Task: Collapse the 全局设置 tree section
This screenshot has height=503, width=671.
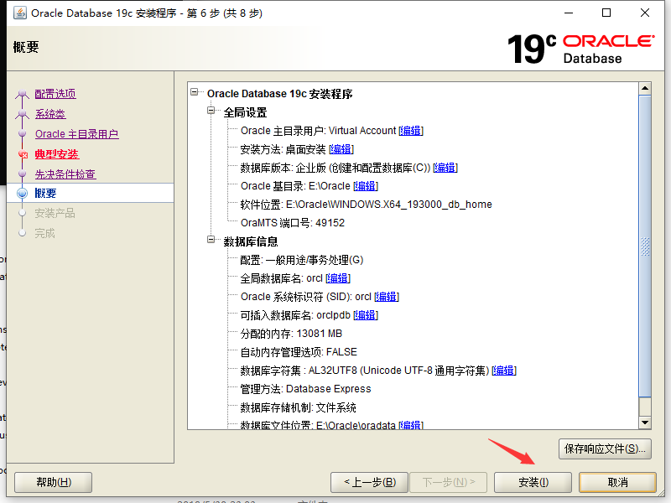Action: 210,111
